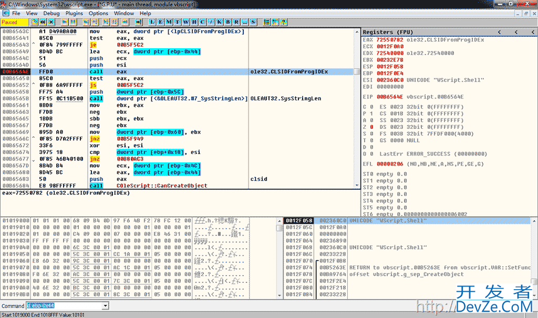
Task: Click the Help question mark toolbar icon
Action: point(283,22)
